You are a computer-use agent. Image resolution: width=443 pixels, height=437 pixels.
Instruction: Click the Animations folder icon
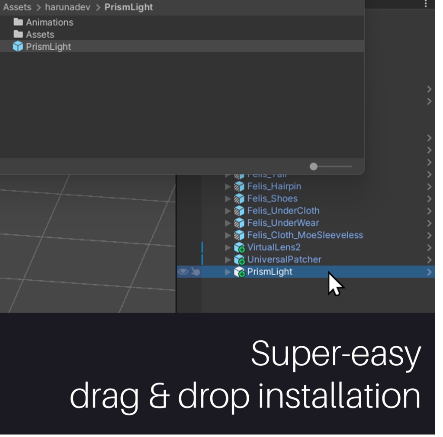19,22
